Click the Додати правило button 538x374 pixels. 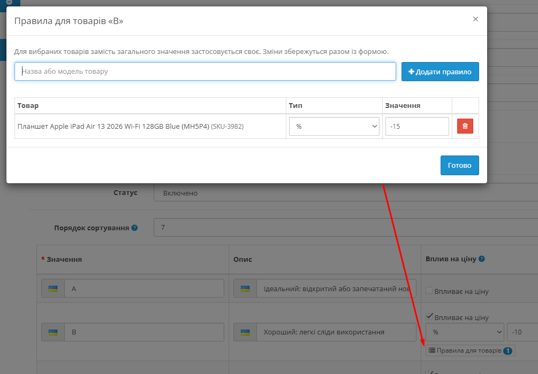point(440,72)
